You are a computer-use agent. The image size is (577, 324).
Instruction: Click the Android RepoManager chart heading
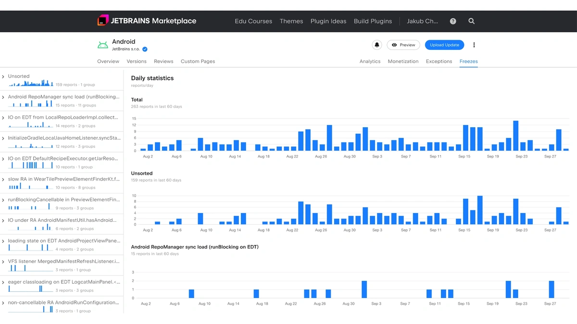(195, 247)
